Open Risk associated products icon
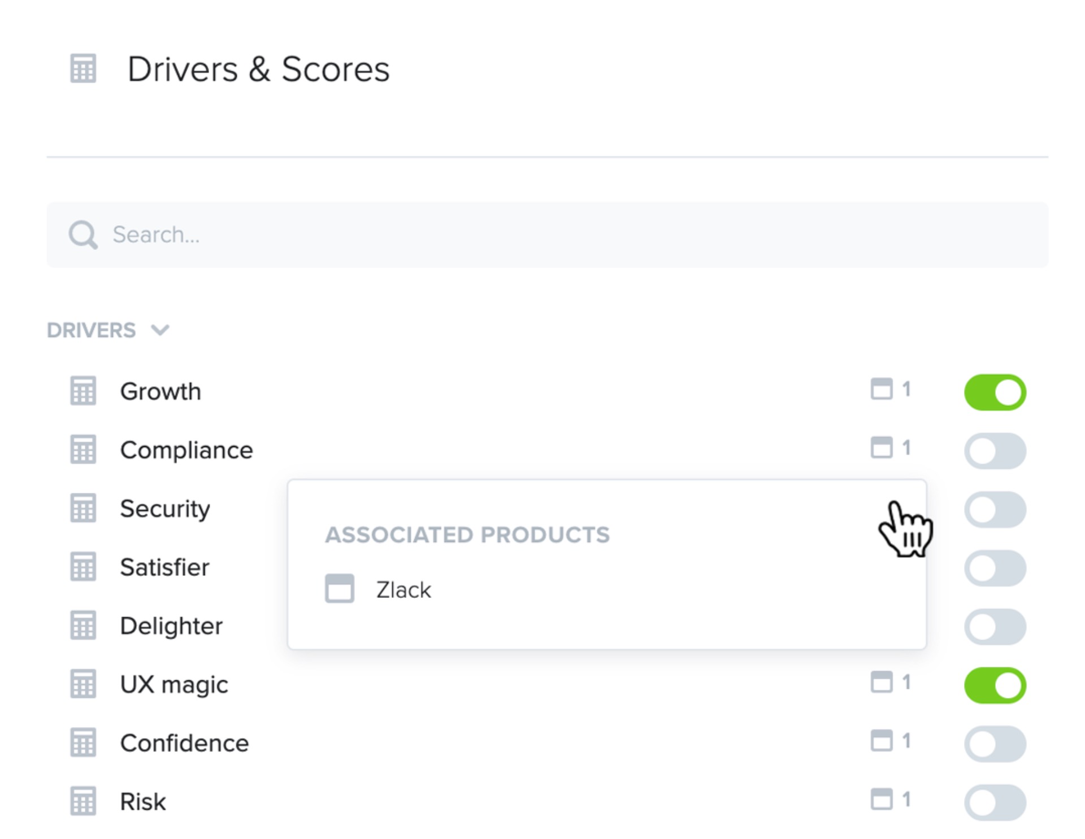Screen dimensions: 1085x839 (x=882, y=799)
